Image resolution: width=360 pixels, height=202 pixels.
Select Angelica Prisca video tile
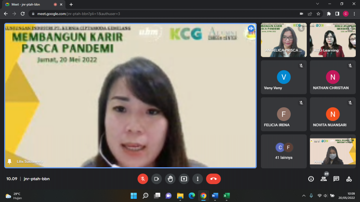[284, 40]
